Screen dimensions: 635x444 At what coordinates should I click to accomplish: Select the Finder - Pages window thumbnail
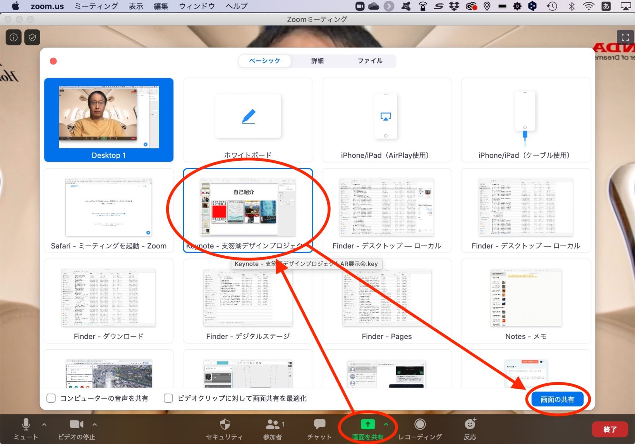coord(387,301)
